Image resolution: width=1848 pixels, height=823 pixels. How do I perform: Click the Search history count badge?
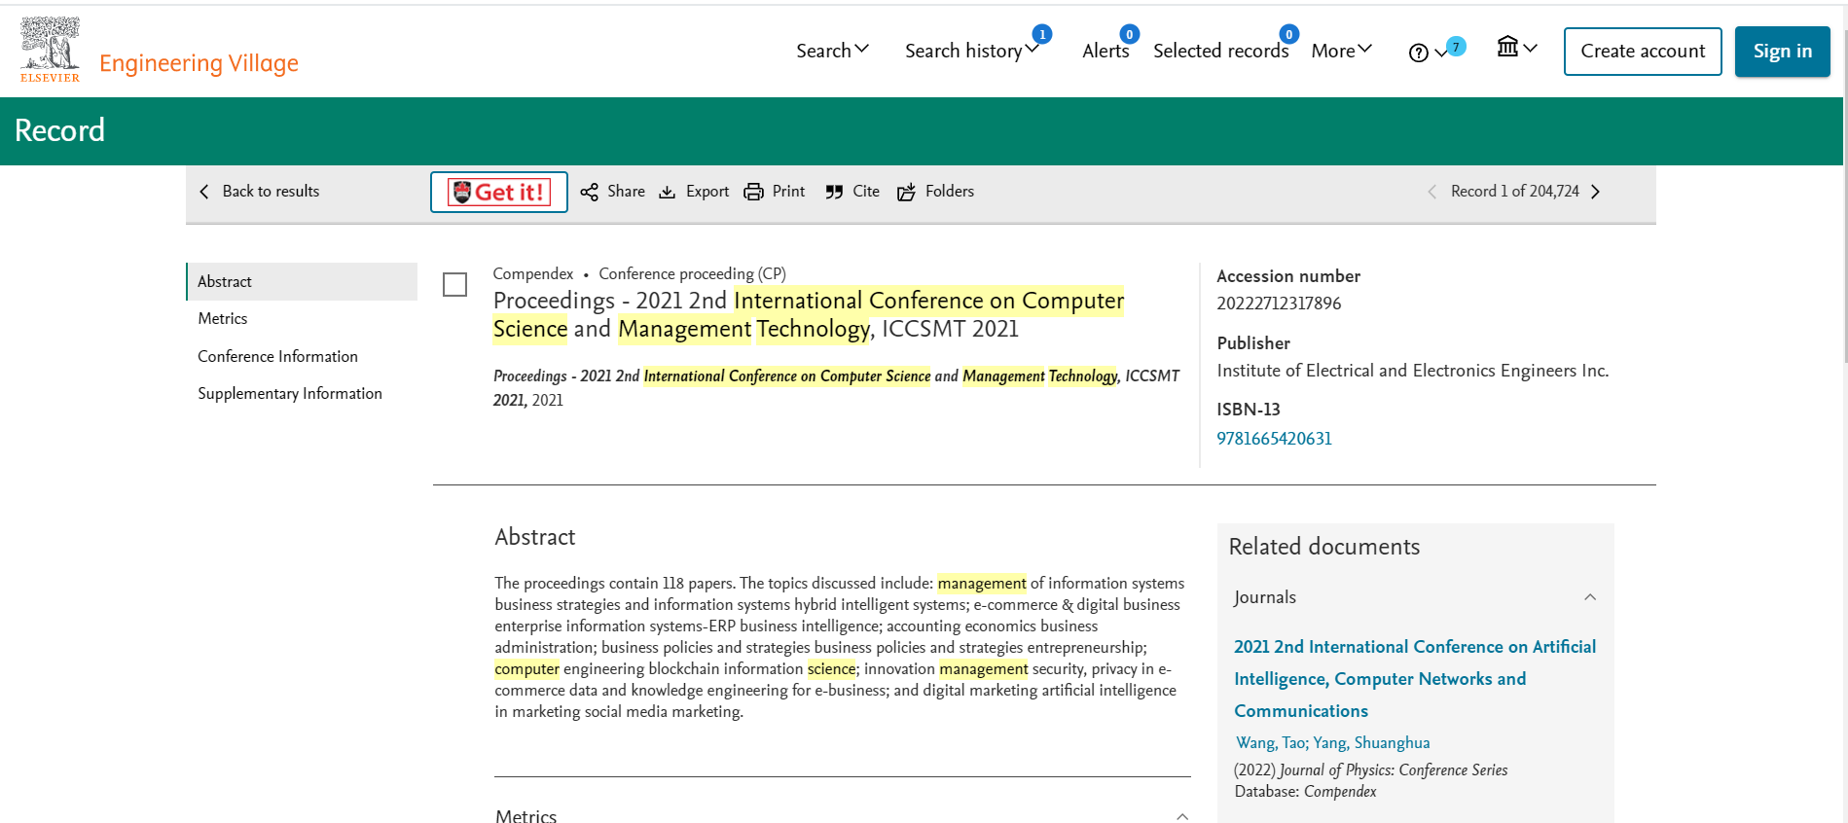(x=1042, y=34)
